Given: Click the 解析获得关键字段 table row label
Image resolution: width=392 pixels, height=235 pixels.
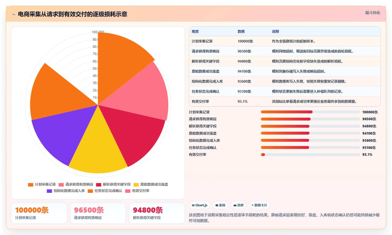Looking at the screenshot, I should click(x=206, y=61).
